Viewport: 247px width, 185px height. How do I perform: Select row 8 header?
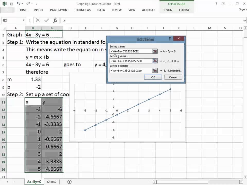coord(3,80)
